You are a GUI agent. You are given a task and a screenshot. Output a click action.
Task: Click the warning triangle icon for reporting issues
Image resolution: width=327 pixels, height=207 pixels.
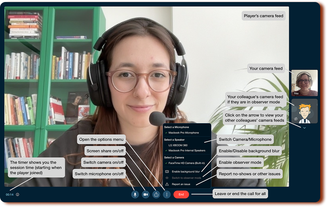pos(167,184)
